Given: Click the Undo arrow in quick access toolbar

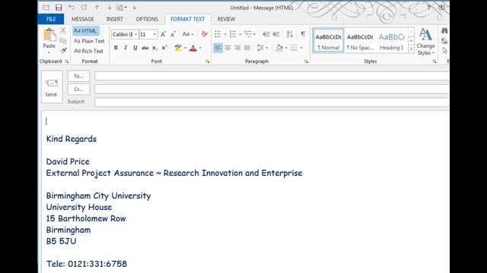Looking at the screenshot, I should pyautogui.click(x=72, y=8).
